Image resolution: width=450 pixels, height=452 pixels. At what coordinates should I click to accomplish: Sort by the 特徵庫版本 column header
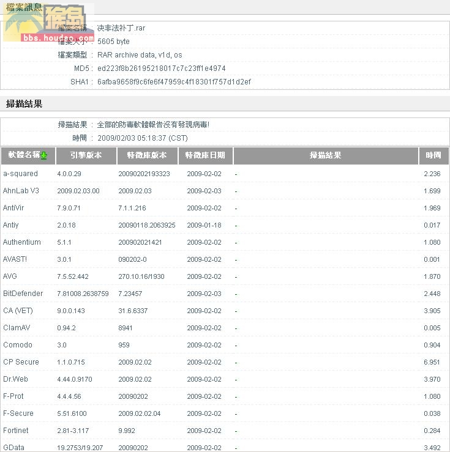pyautogui.click(x=147, y=156)
